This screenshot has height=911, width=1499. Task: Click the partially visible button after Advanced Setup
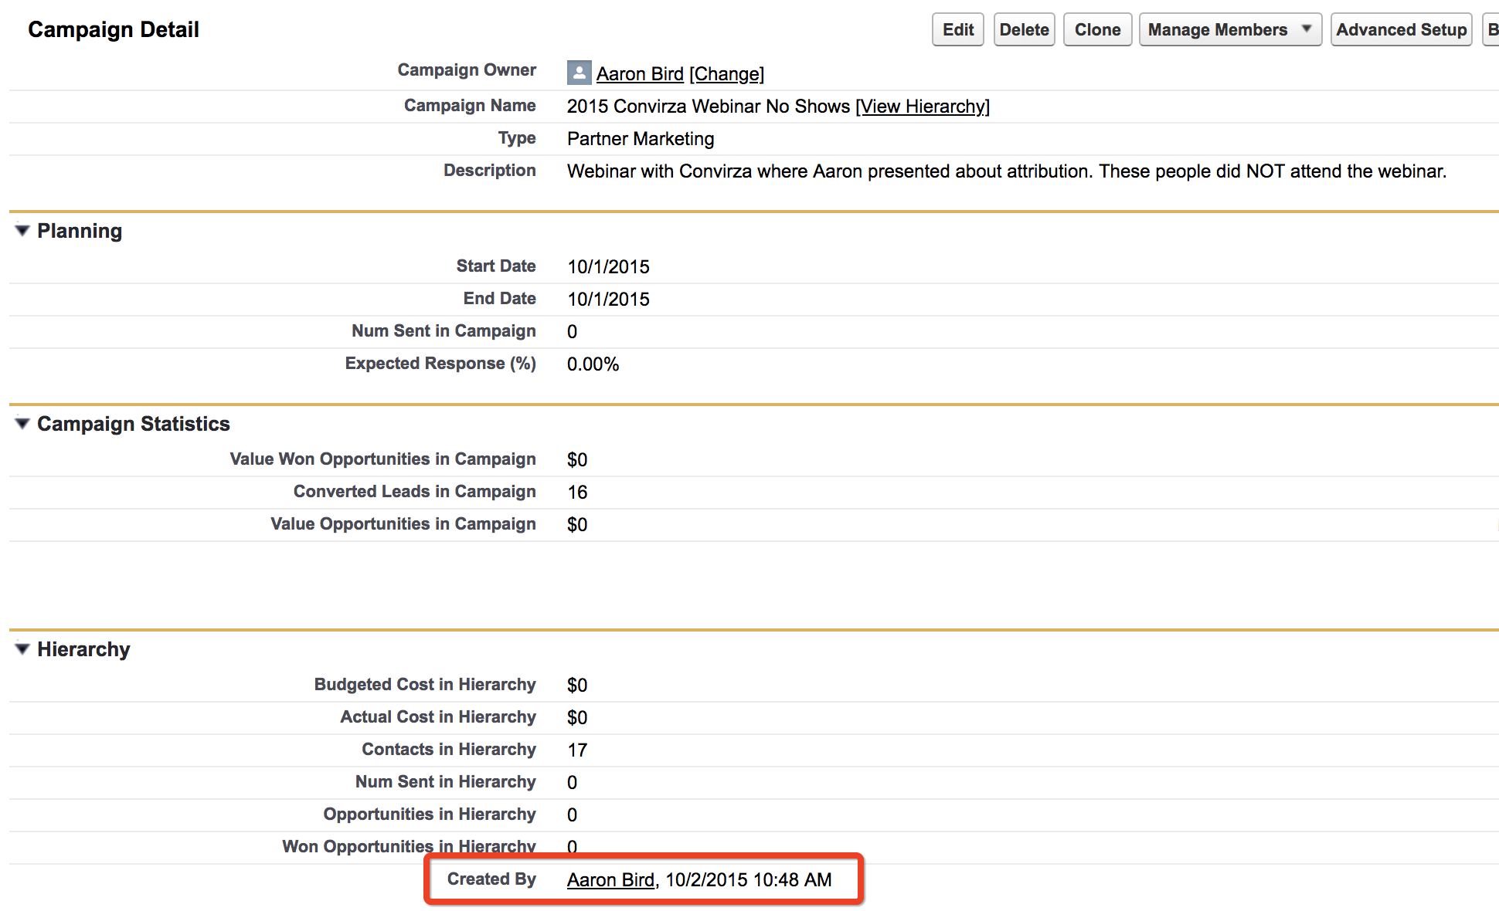tap(1491, 29)
